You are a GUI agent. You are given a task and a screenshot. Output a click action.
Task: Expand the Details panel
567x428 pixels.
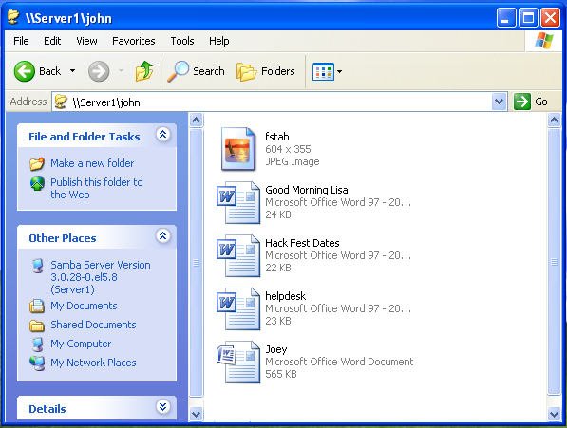(163, 407)
